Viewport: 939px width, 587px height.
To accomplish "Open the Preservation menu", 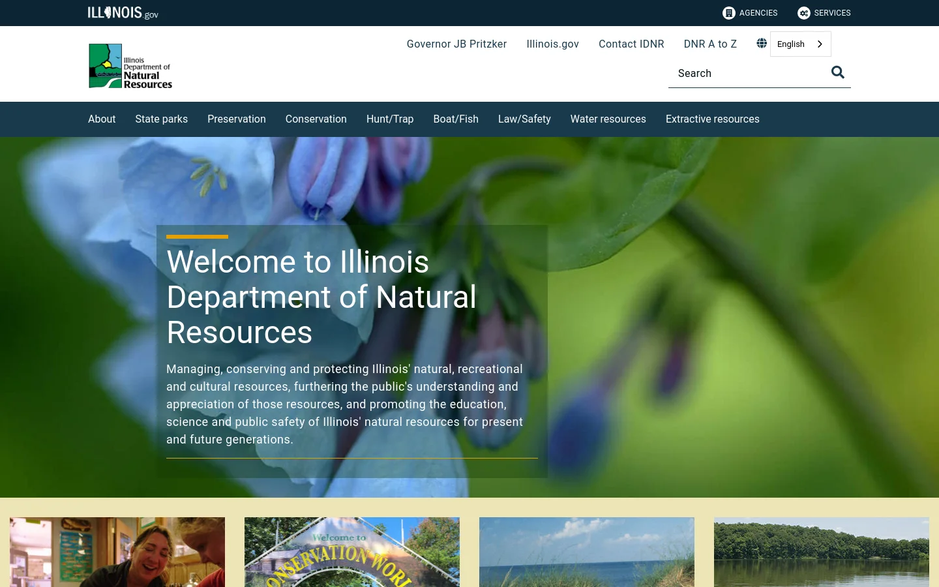I will click(237, 119).
